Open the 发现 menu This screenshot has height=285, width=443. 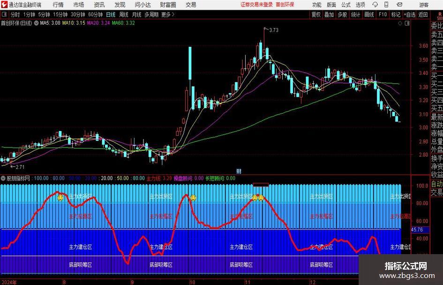[120, 5]
